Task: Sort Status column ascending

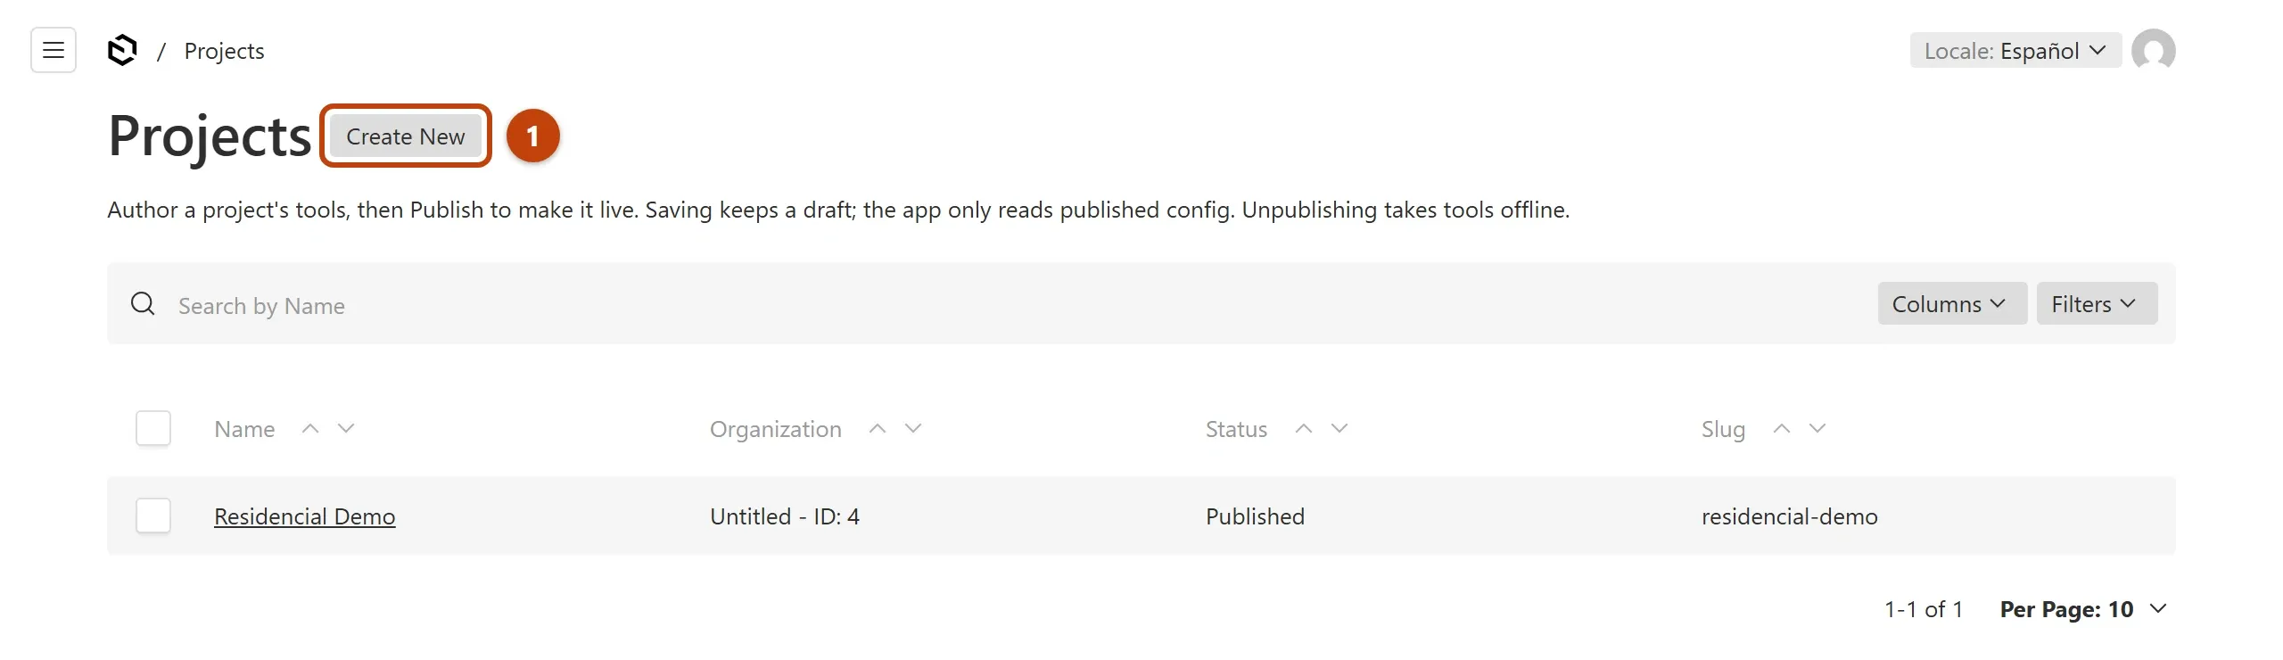Action: coord(1304,428)
